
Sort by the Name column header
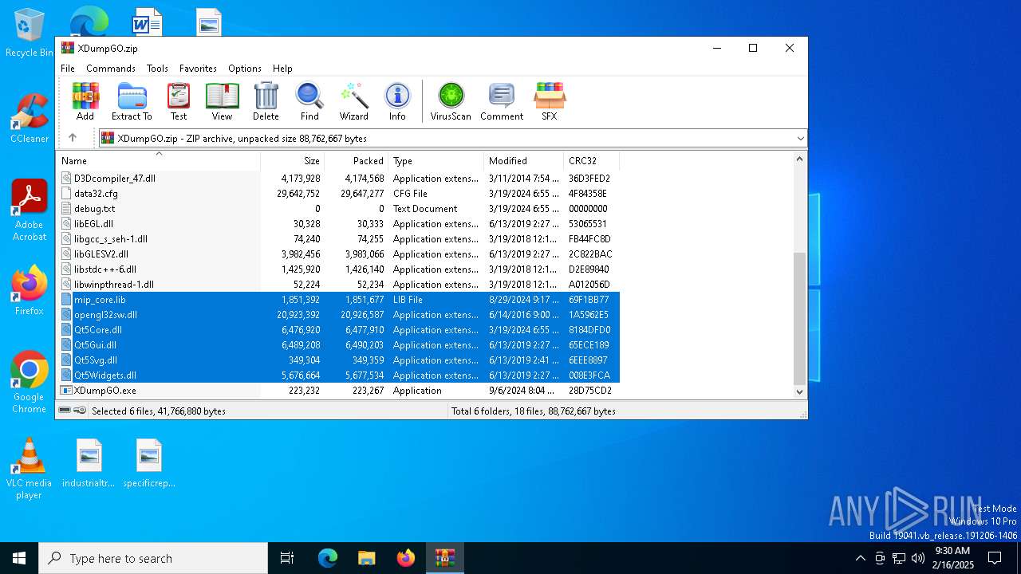pos(159,160)
